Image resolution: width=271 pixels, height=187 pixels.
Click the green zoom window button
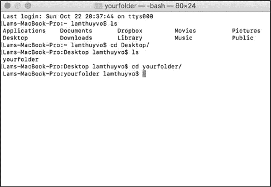[27, 6]
